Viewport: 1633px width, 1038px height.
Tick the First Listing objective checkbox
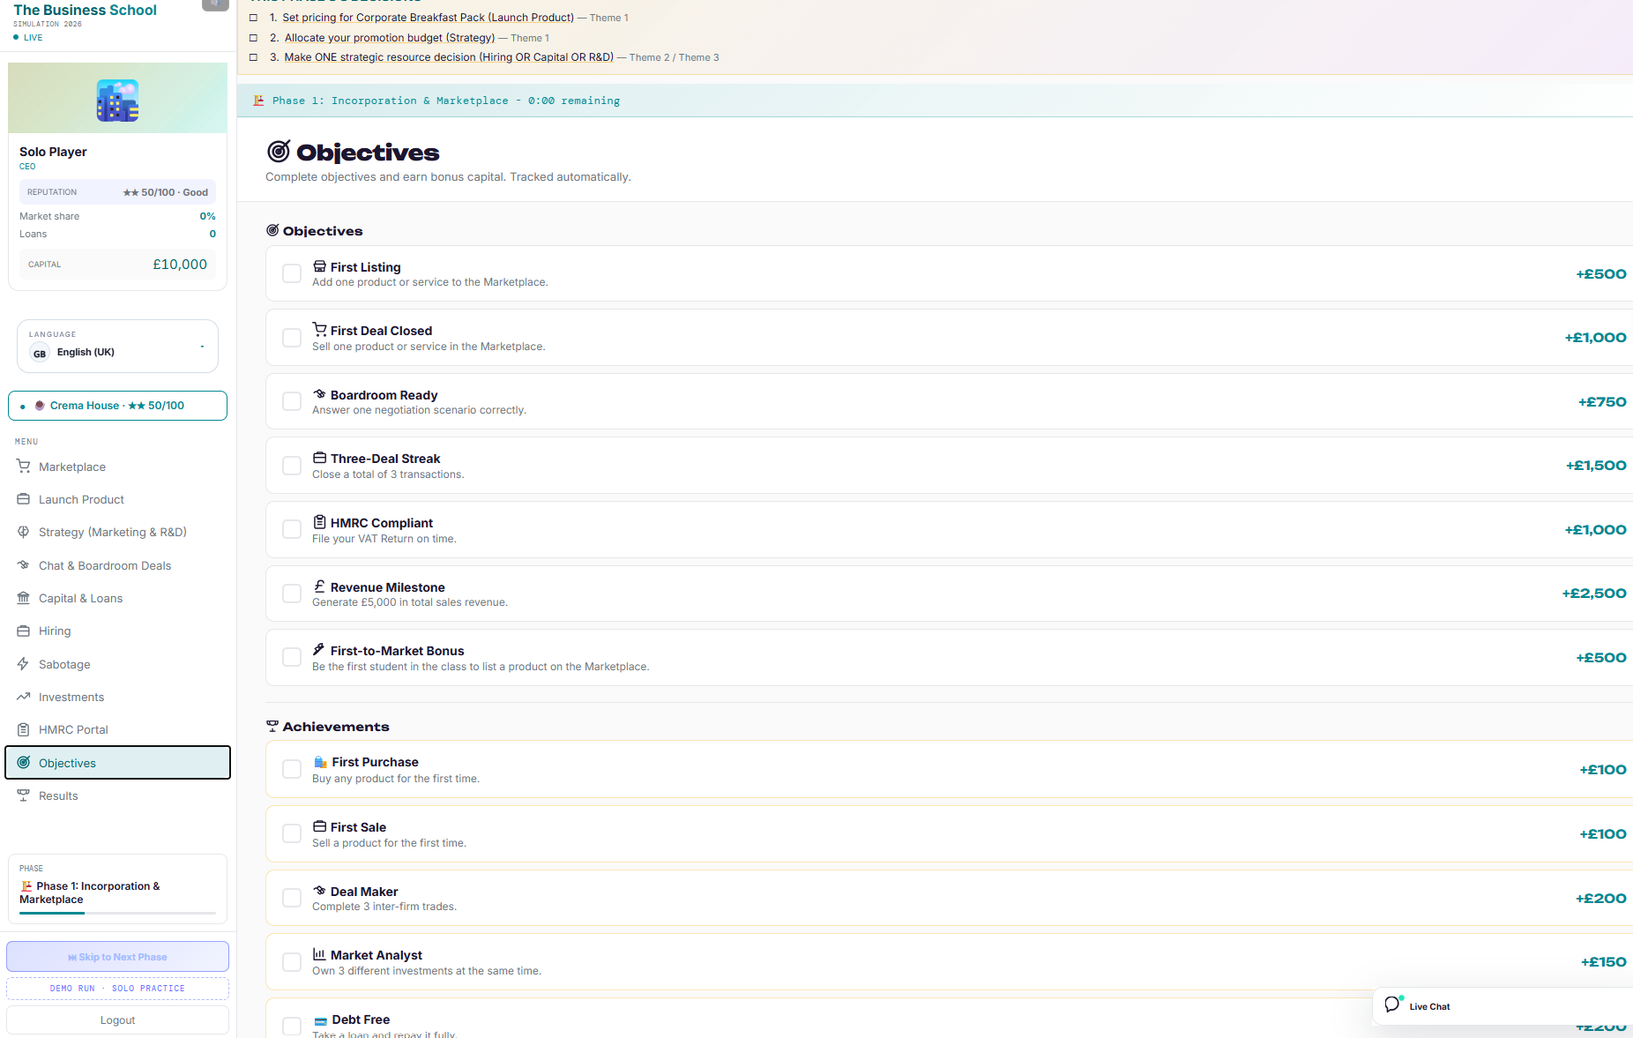coord(292,273)
